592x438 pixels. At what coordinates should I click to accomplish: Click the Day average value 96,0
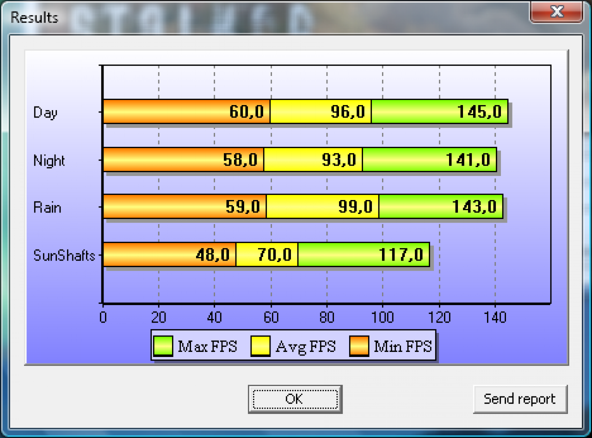click(x=348, y=112)
